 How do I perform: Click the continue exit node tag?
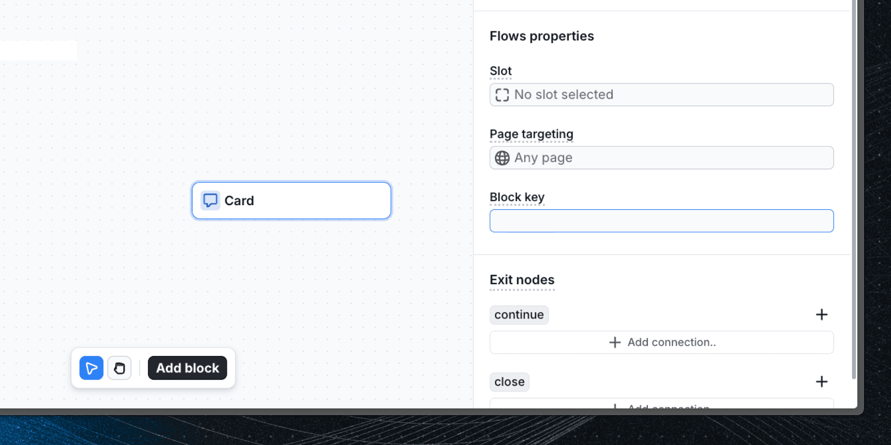(519, 314)
